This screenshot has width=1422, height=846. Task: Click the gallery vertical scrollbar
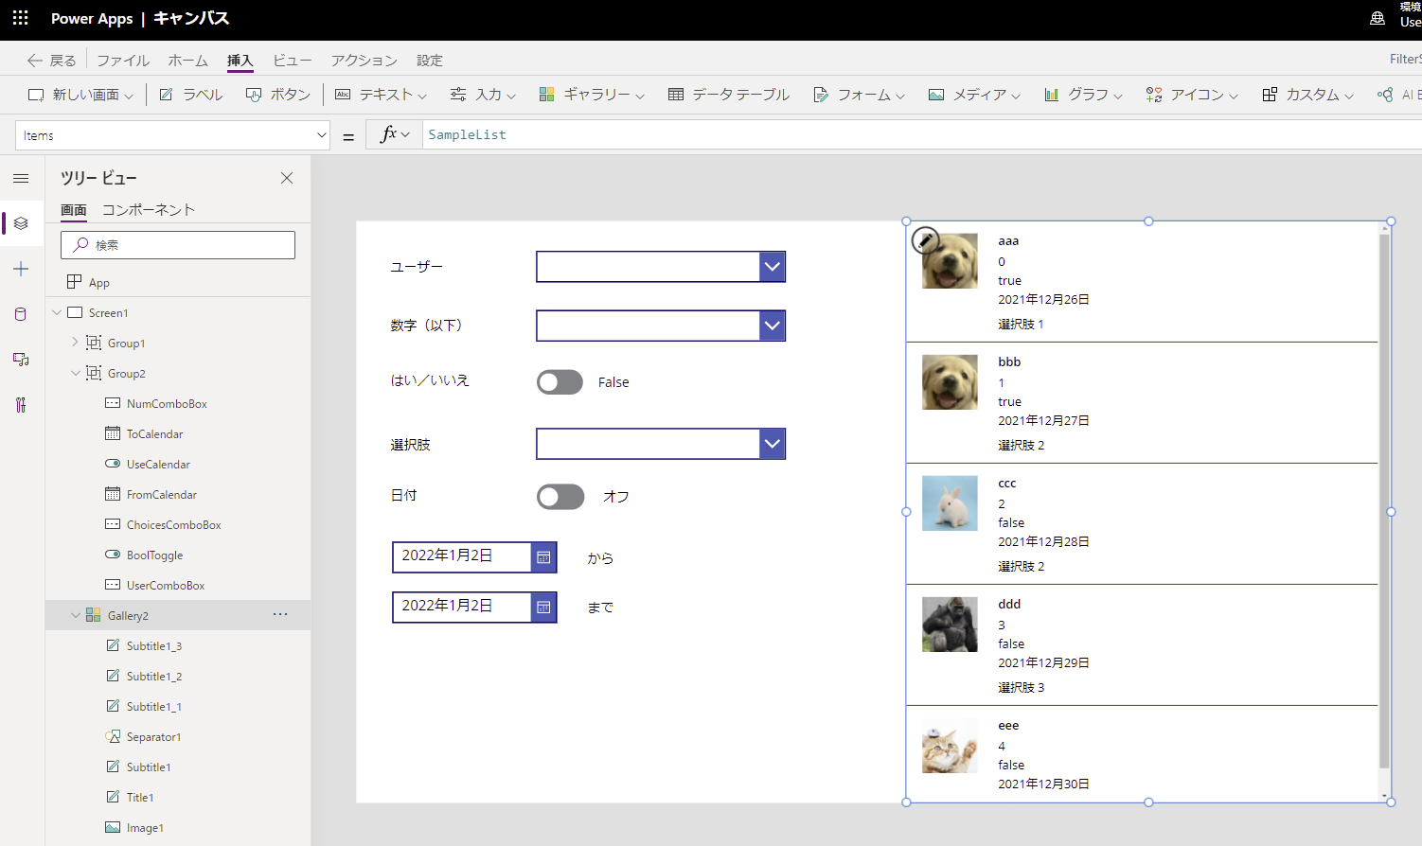1384,502
